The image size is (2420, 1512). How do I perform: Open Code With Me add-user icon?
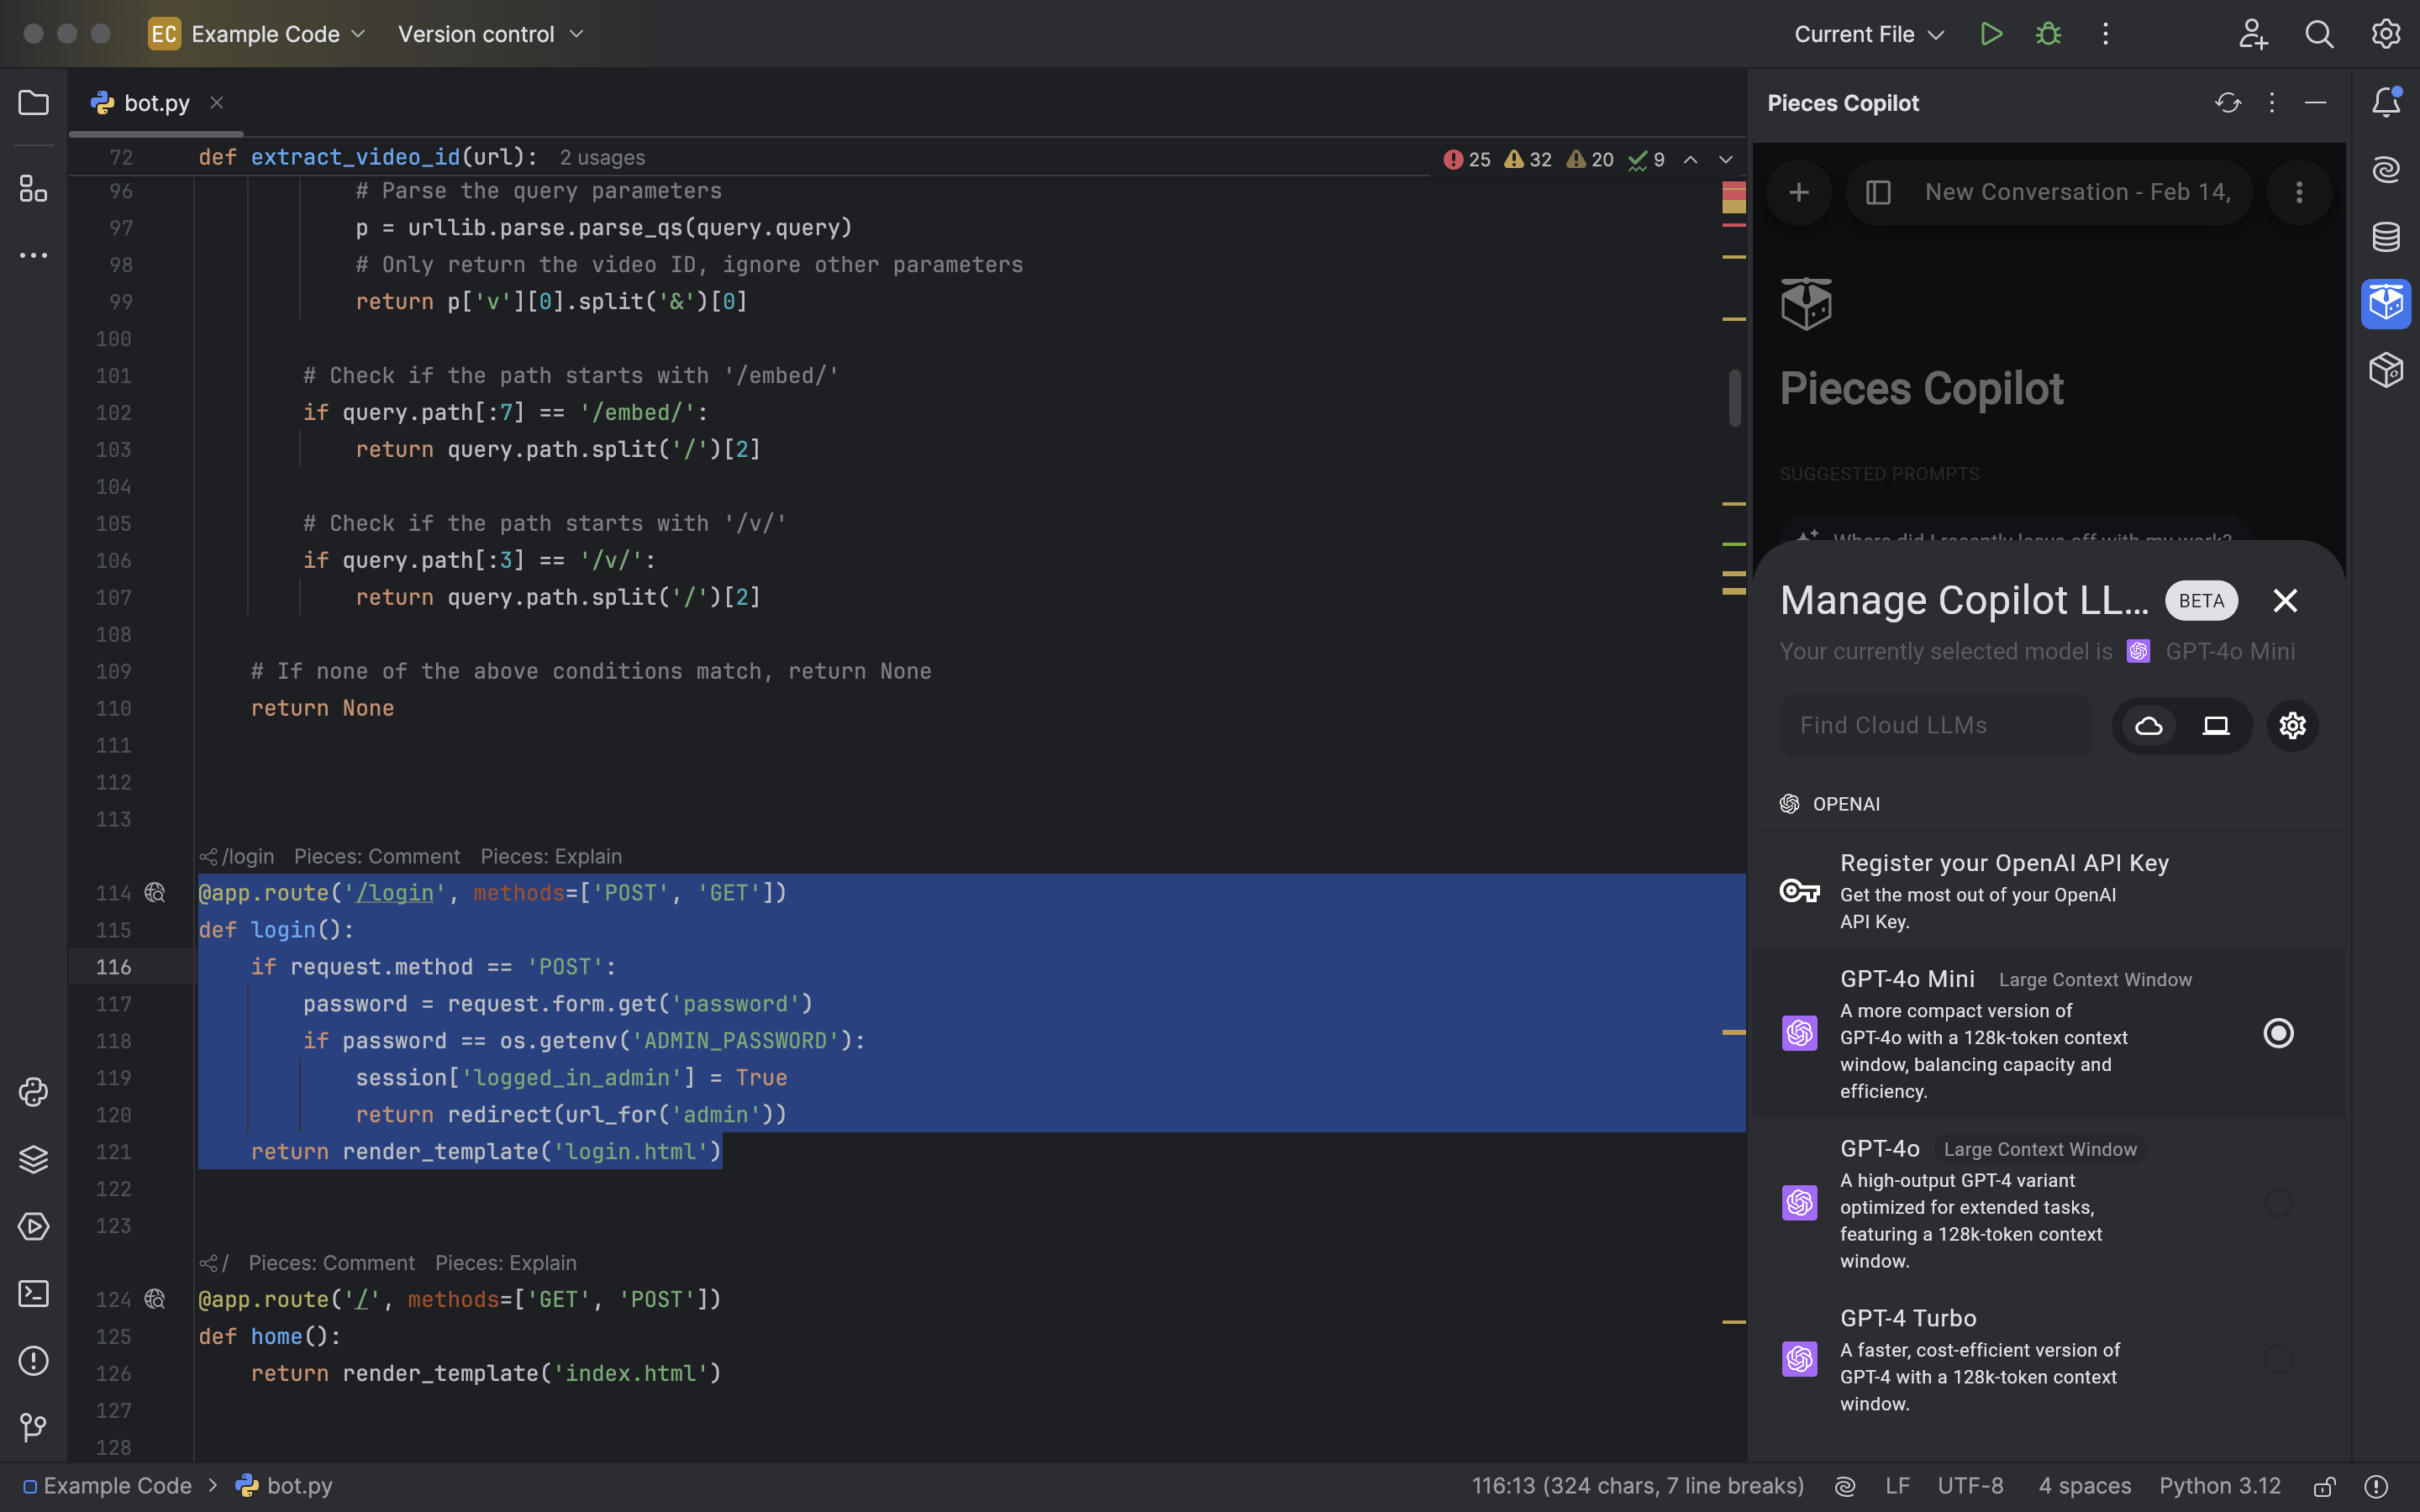2252,34
